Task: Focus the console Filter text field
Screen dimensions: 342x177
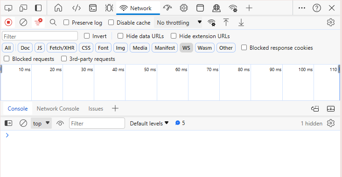Action: coord(97,124)
